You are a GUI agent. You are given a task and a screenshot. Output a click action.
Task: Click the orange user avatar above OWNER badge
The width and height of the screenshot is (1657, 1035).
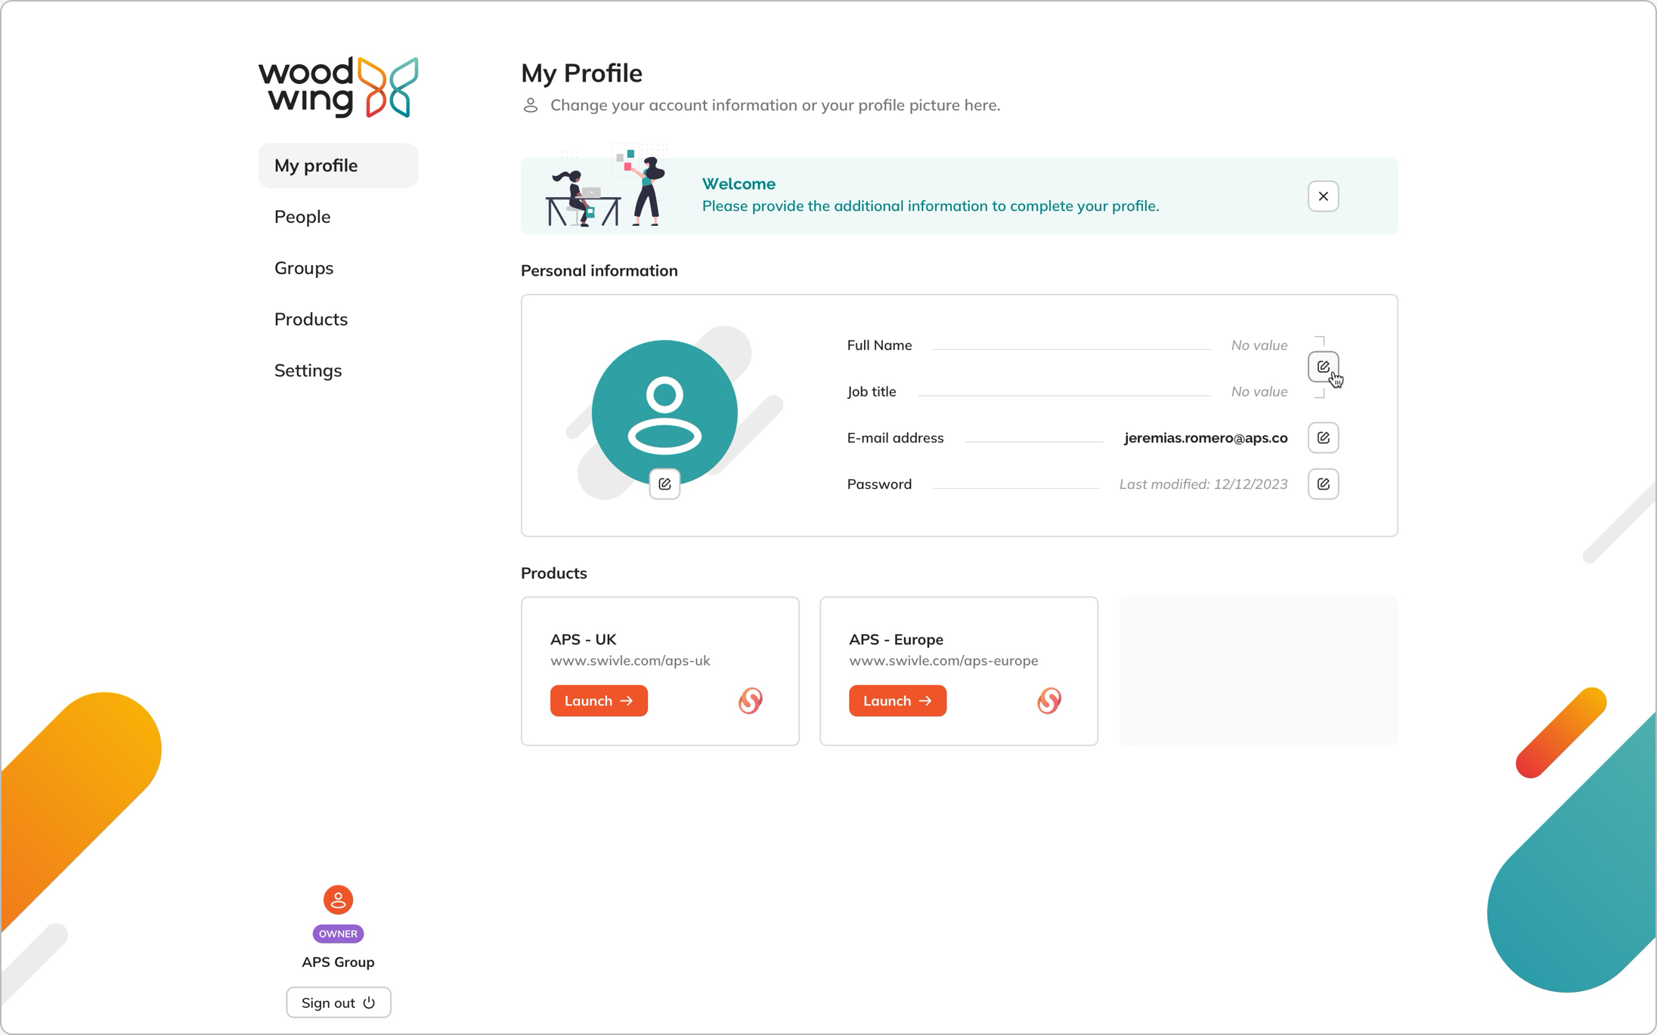tap(338, 900)
